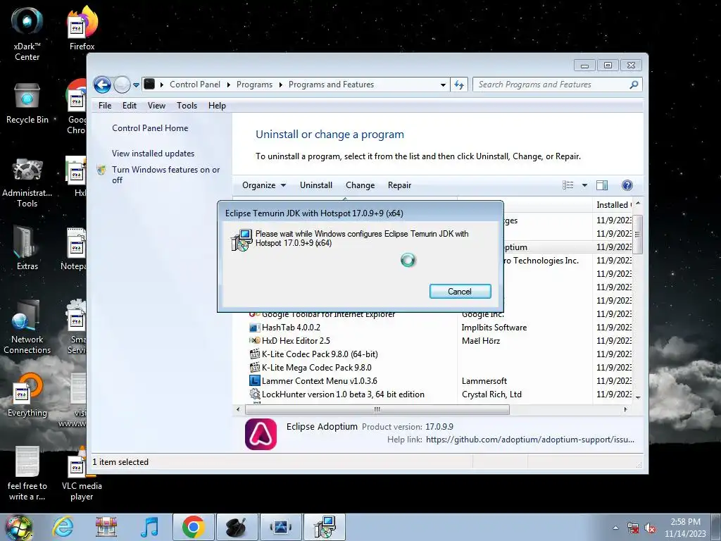Open View installed updates link
Image resolution: width=721 pixels, height=541 pixels.
(x=153, y=153)
